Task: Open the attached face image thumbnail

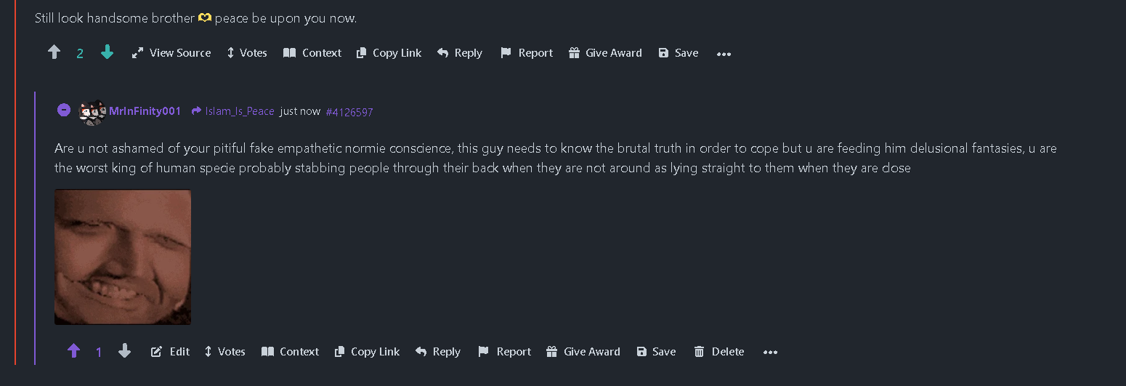Action: 123,257
